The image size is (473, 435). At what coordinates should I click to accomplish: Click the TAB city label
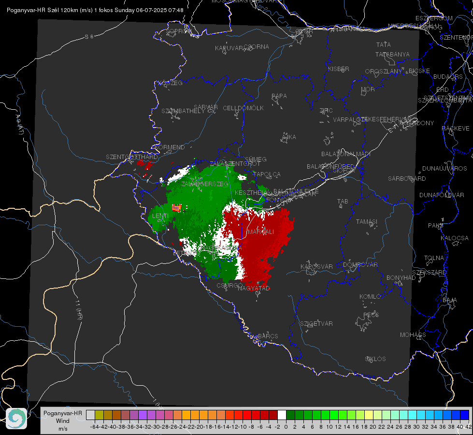click(343, 202)
